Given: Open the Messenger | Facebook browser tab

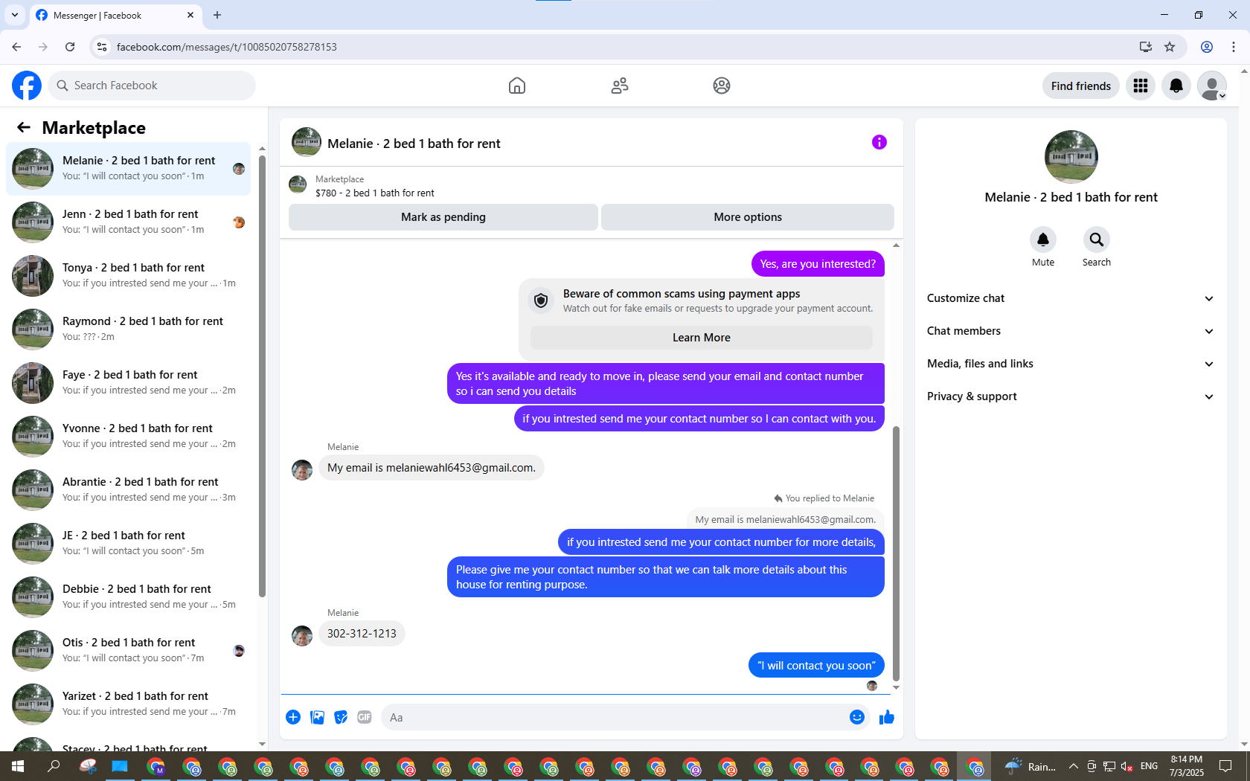Looking at the screenshot, I should [x=115, y=15].
